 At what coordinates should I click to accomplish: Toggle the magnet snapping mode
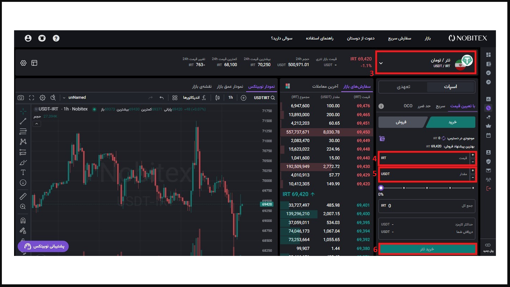click(23, 220)
